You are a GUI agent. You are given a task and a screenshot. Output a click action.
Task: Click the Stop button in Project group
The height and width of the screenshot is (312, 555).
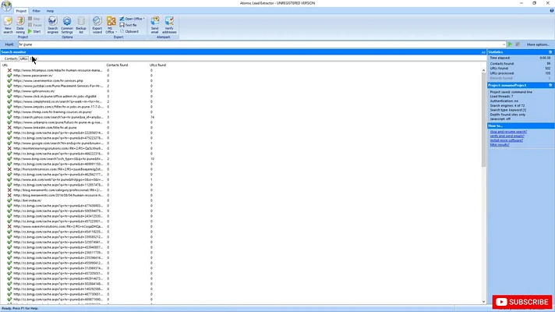[34, 19]
